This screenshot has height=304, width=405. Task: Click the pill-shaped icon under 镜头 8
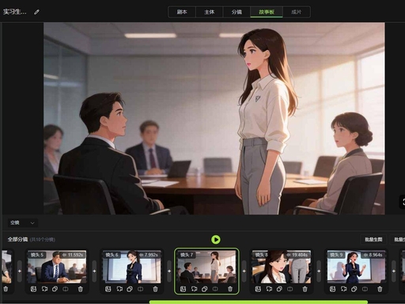[x=279, y=289]
